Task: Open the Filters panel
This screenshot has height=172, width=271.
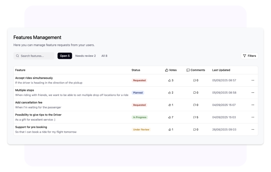Action: [x=249, y=56]
